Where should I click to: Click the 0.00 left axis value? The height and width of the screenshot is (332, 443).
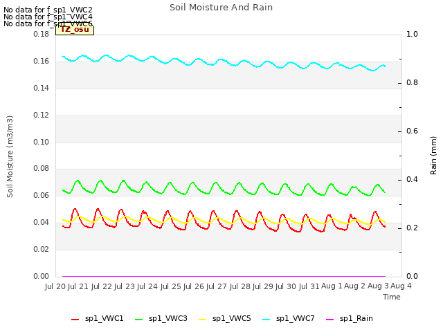[x=42, y=276]
